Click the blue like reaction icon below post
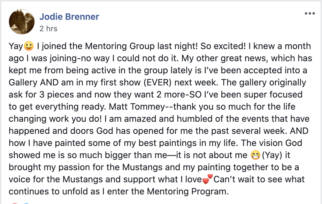322x204 pixels. (x=26, y=203)
